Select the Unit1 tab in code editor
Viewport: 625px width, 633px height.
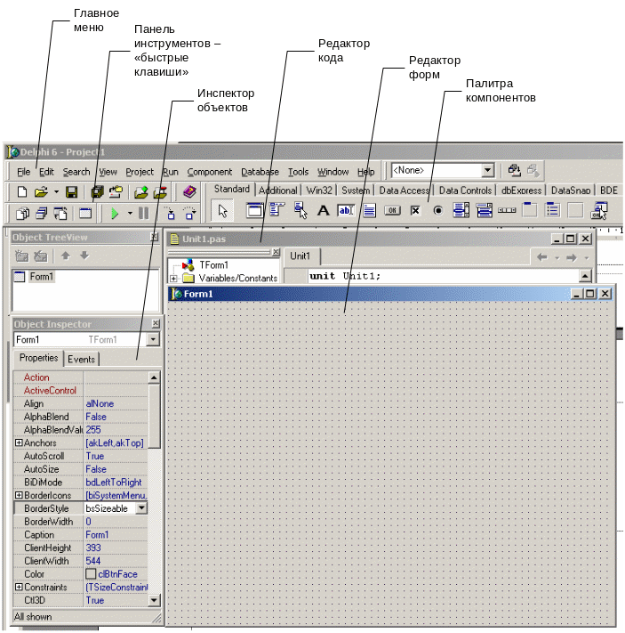[300, 256]
